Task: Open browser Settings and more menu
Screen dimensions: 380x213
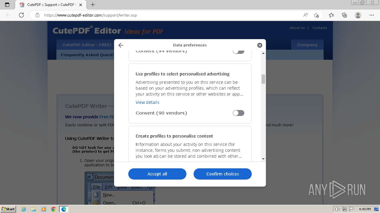Action: (x=372, y=15)
